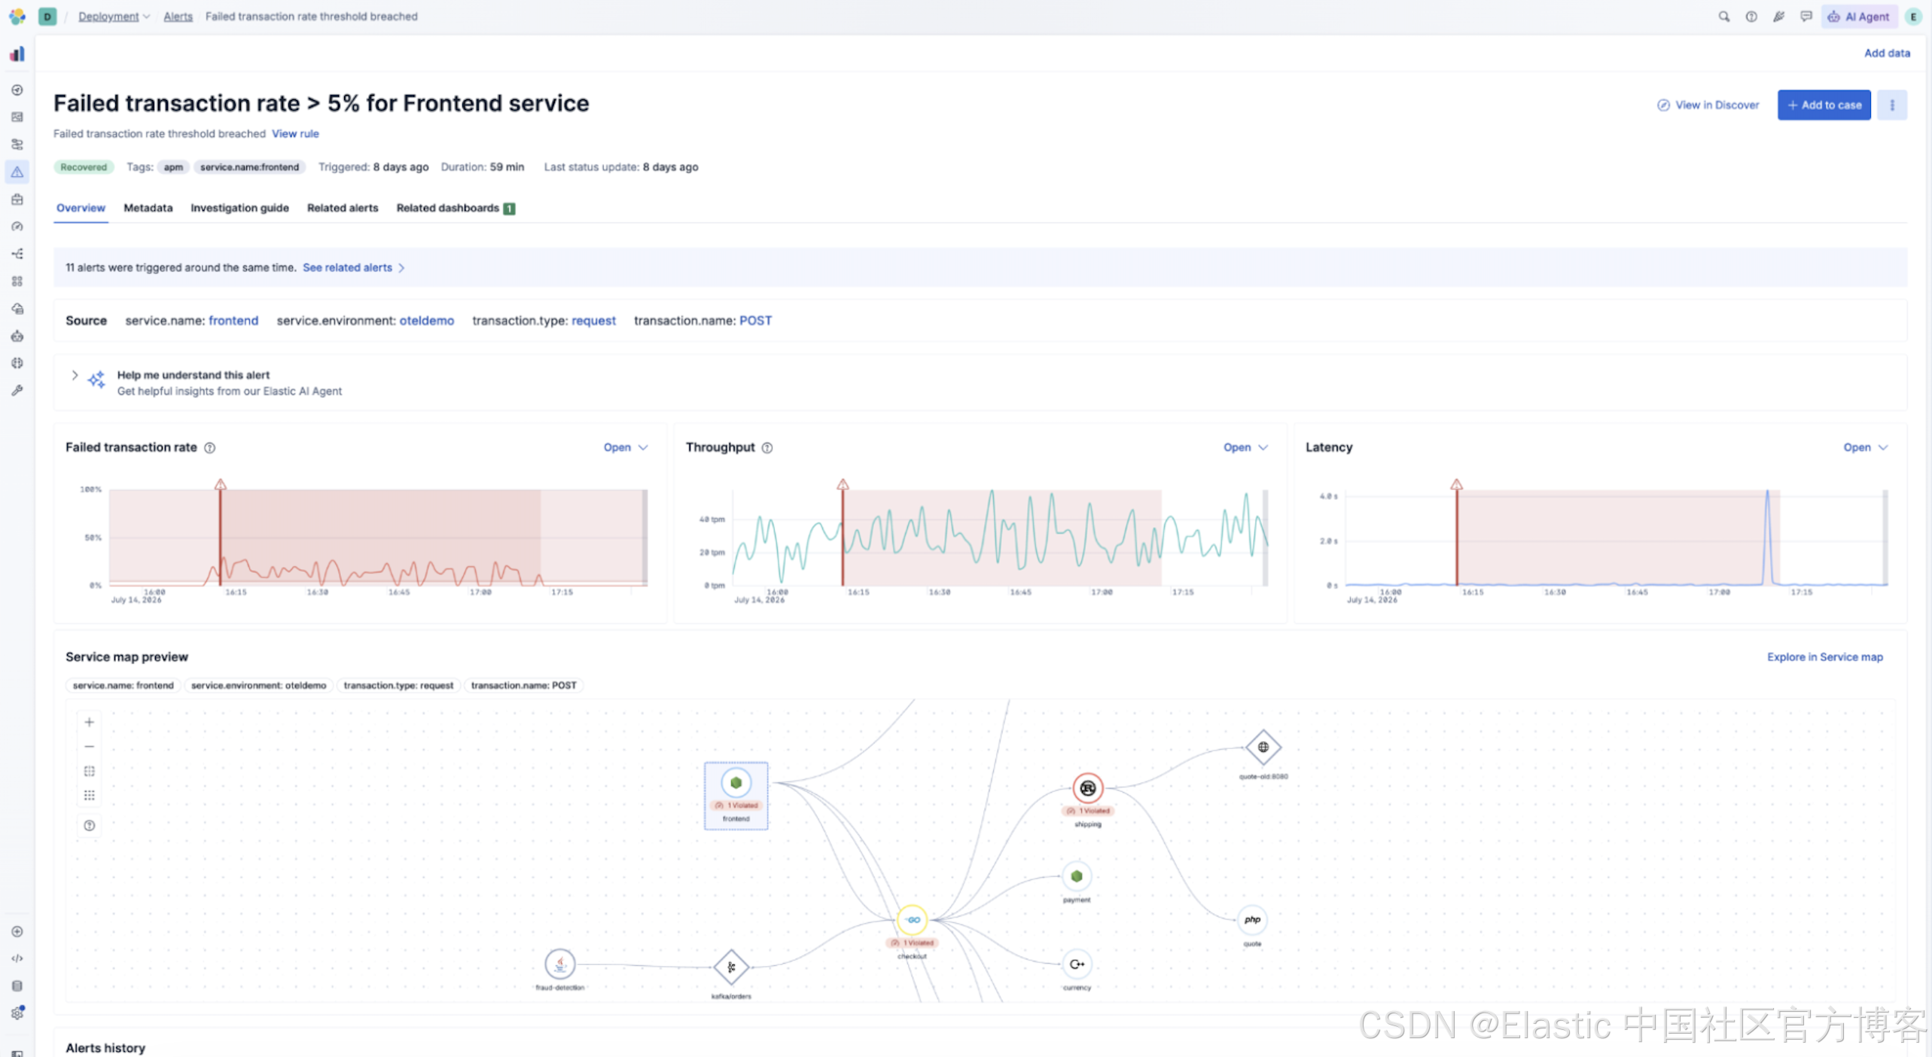The height and width of the screenshot is (1057, 1932).
Task: Click the request transaction.type link
Action: pos(594,321)
